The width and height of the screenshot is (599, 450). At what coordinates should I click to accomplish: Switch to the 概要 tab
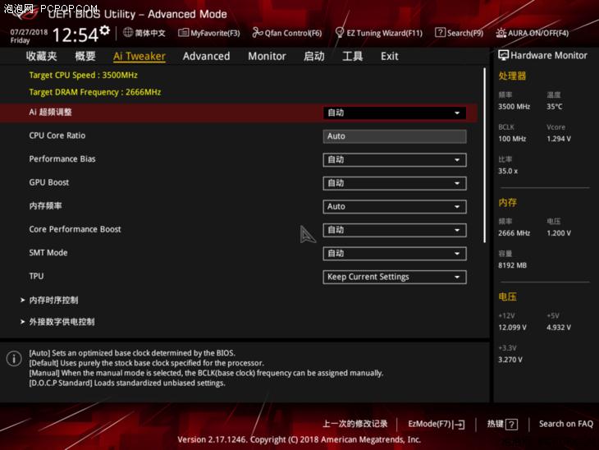85,56
